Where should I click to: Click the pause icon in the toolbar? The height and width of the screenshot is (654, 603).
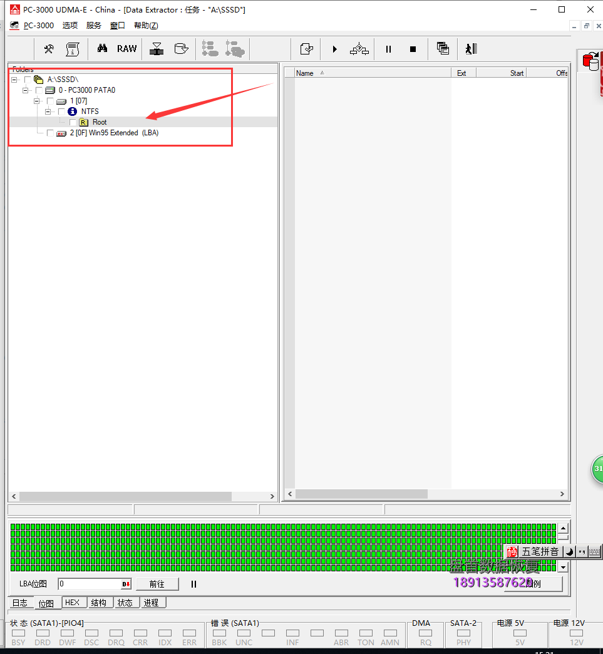point(388,49)
